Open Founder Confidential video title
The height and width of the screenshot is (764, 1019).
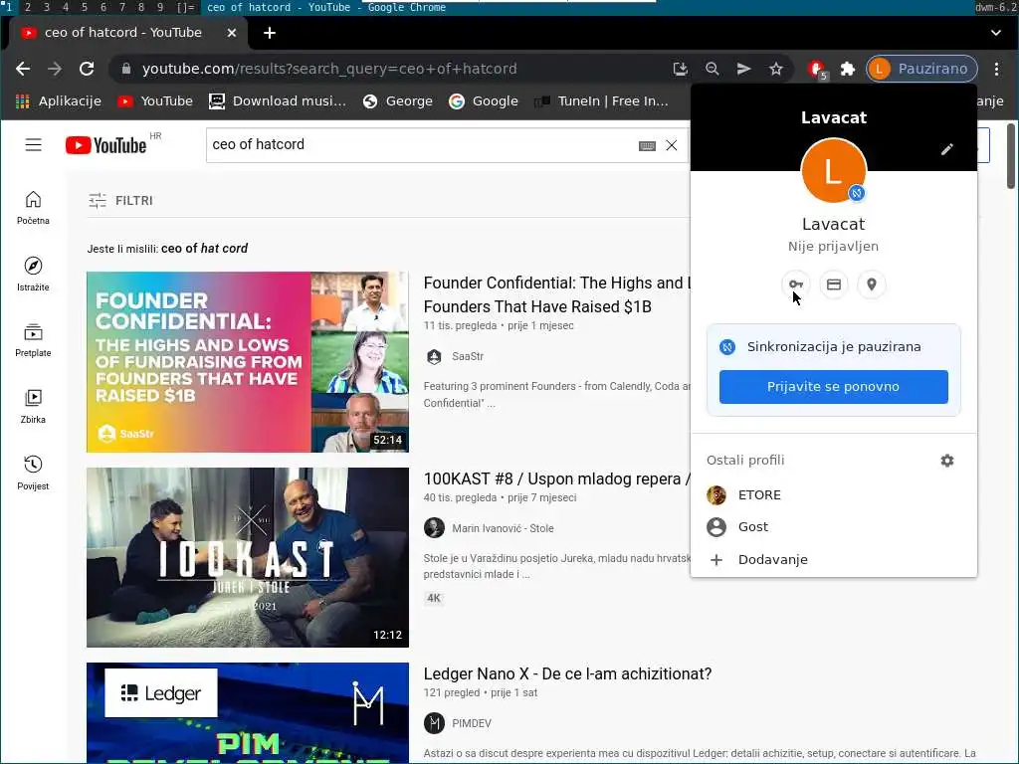click(556, 294)
